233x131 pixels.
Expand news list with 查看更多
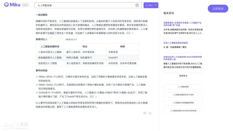click(183, 76)
